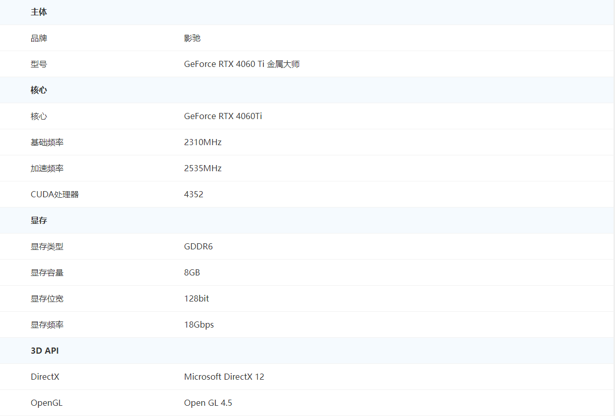Select the 显存频率 label
This screenshot has width=615, height=416.
[47, 325]
